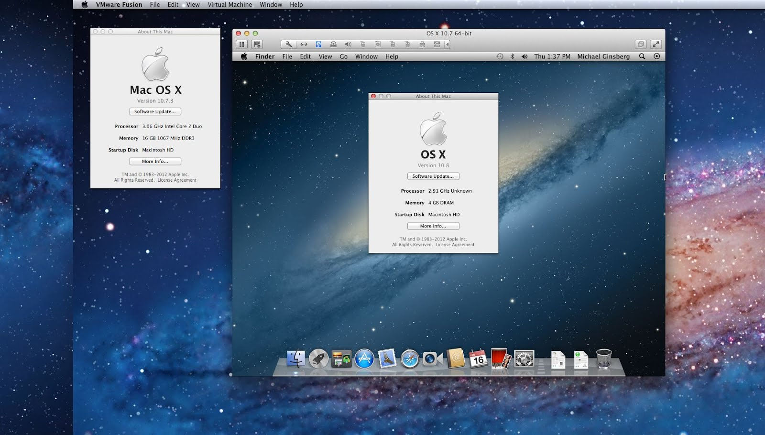Open Michael Ginsberg user menu

point(603,56)
